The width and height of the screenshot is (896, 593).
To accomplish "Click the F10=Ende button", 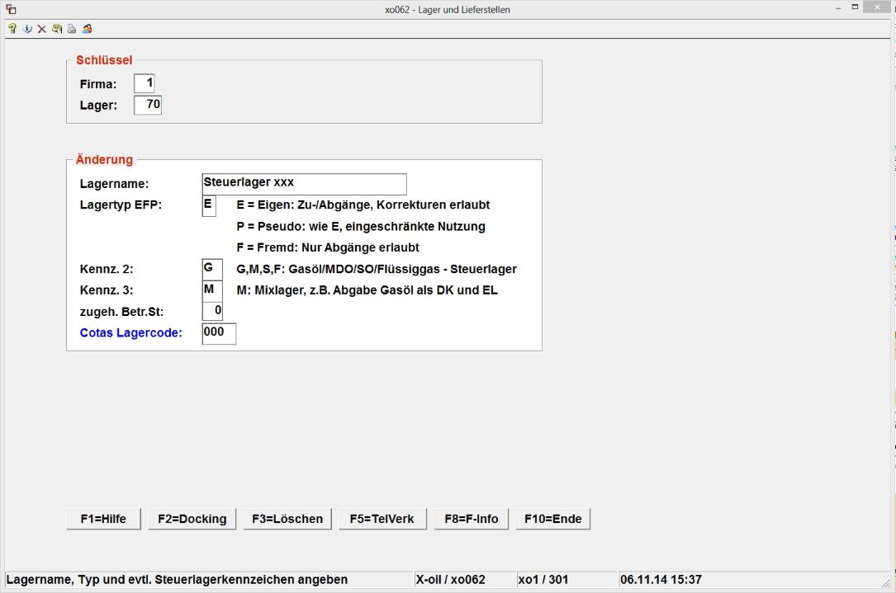I will point(553,519).
